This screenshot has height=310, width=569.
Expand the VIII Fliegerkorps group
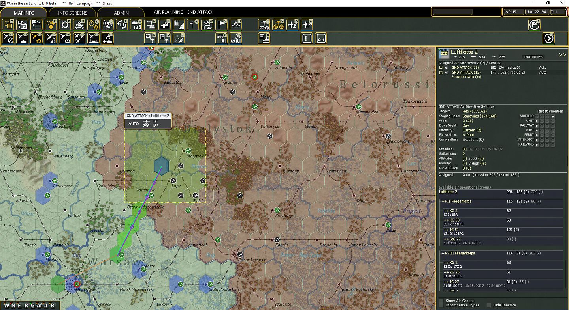(444, 253)
